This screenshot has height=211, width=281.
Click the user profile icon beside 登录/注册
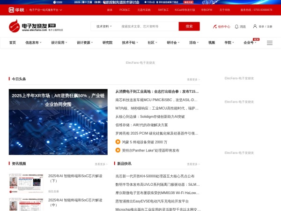pyautogui.click(x=255, y=26)
